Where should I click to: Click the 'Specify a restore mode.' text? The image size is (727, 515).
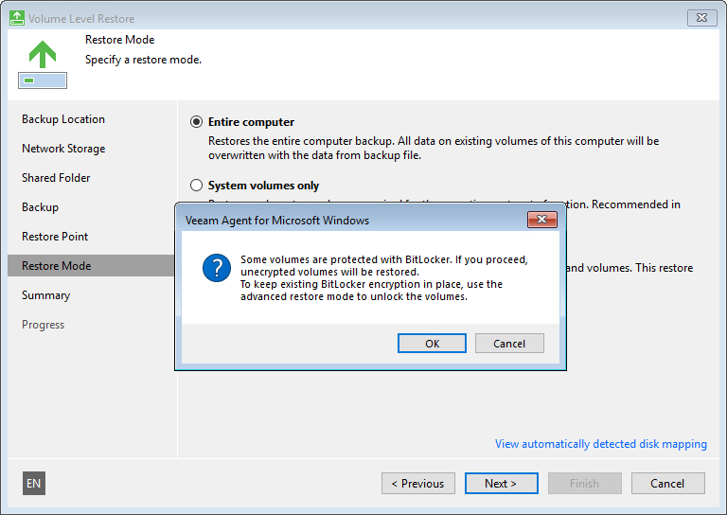click(x=143, y=60)
